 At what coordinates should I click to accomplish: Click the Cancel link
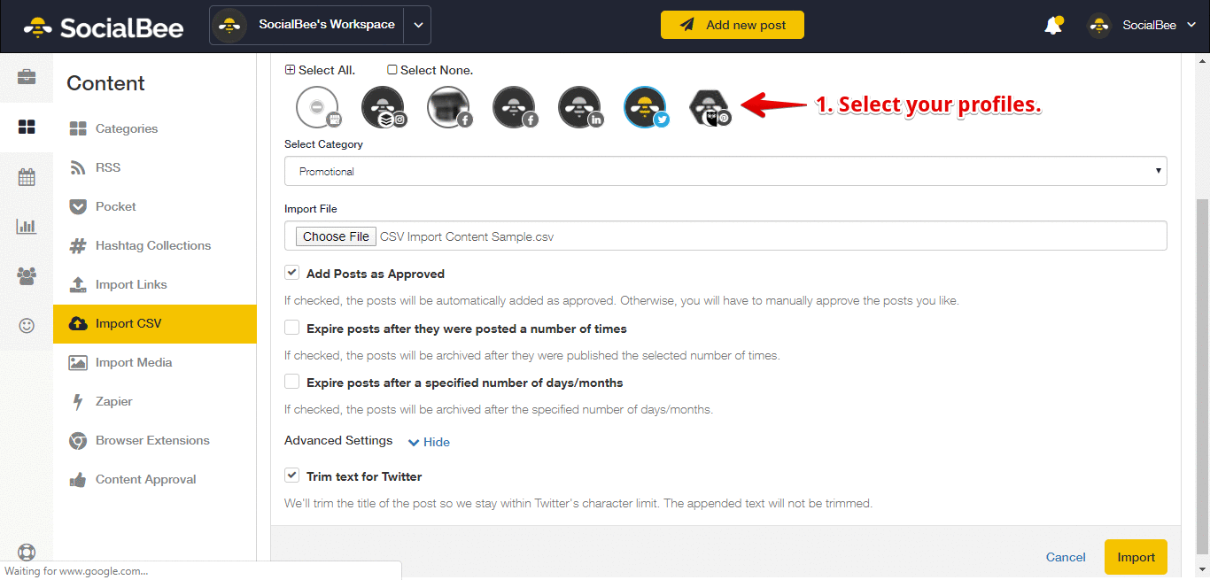tap(1066, 557)
